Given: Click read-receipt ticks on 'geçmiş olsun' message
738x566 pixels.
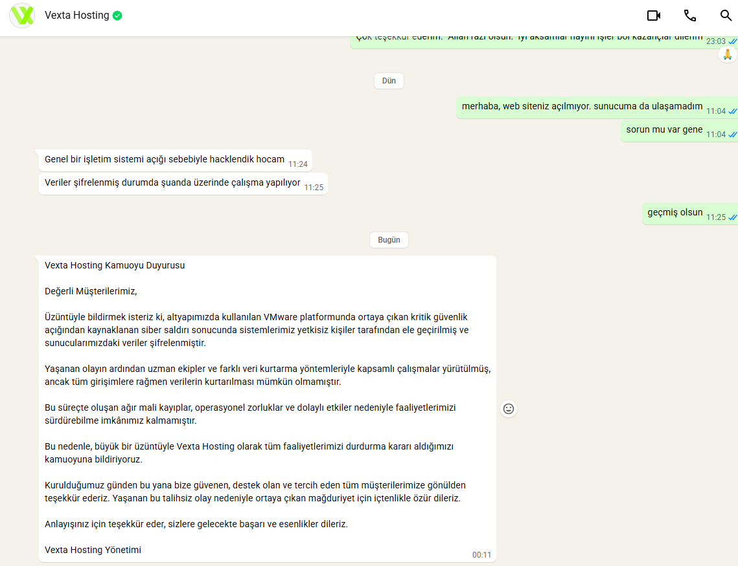Looking at the screenshot, I should 732,217.
